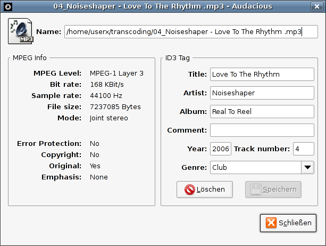Click the Artist field Noiseshaper
Viewport: 326px width, 246px height.
tap(262, 93)
